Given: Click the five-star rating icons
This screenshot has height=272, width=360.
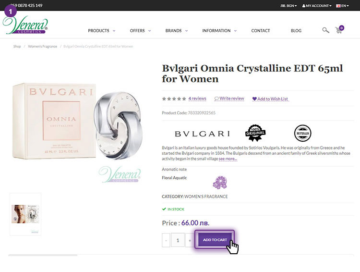Looking at the screenshot, I should point(174,99).
